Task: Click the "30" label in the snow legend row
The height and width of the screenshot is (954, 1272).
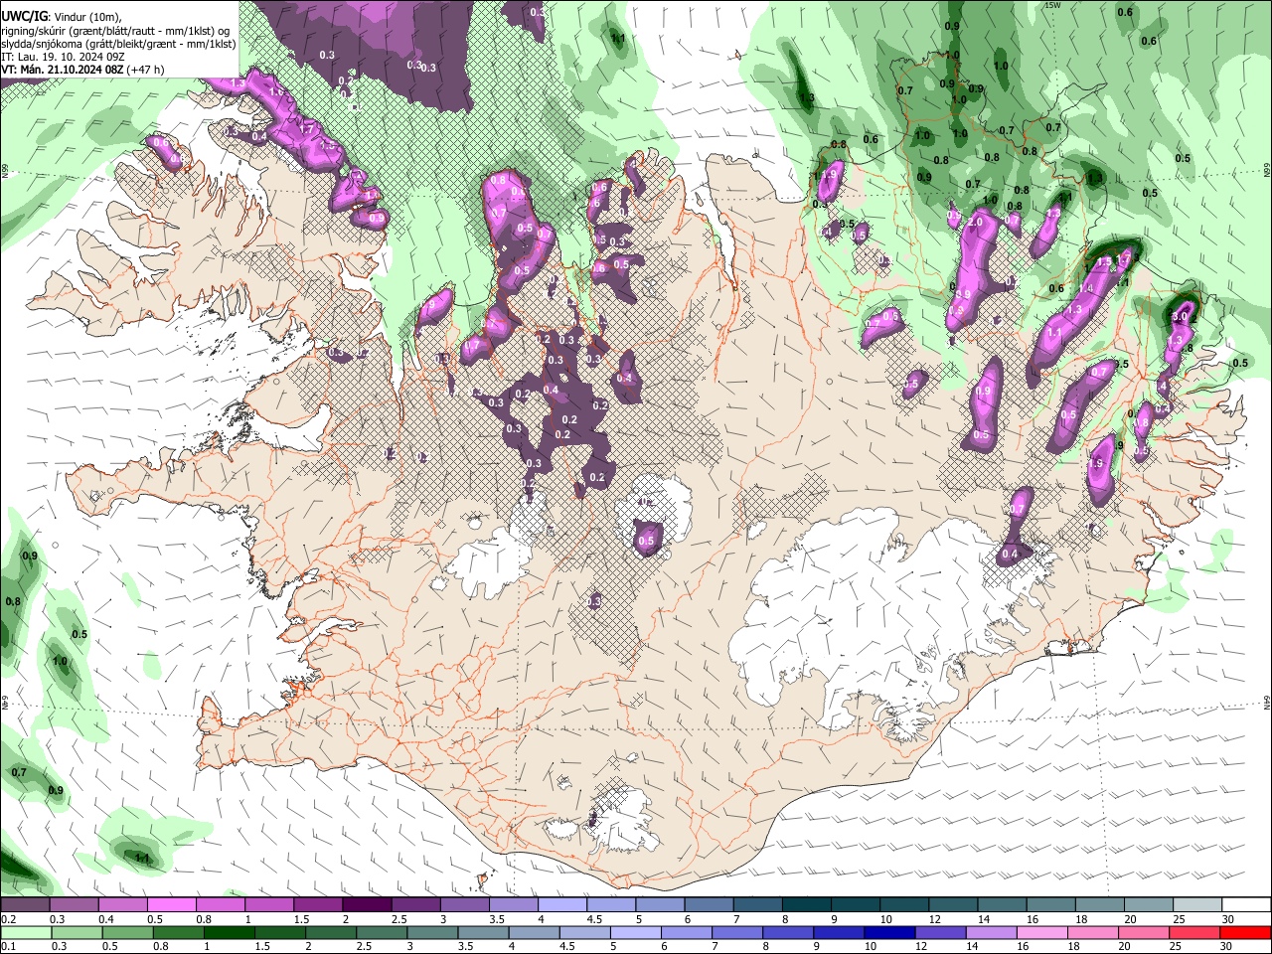Action: pyautogui.click(x=1228, y=920)
